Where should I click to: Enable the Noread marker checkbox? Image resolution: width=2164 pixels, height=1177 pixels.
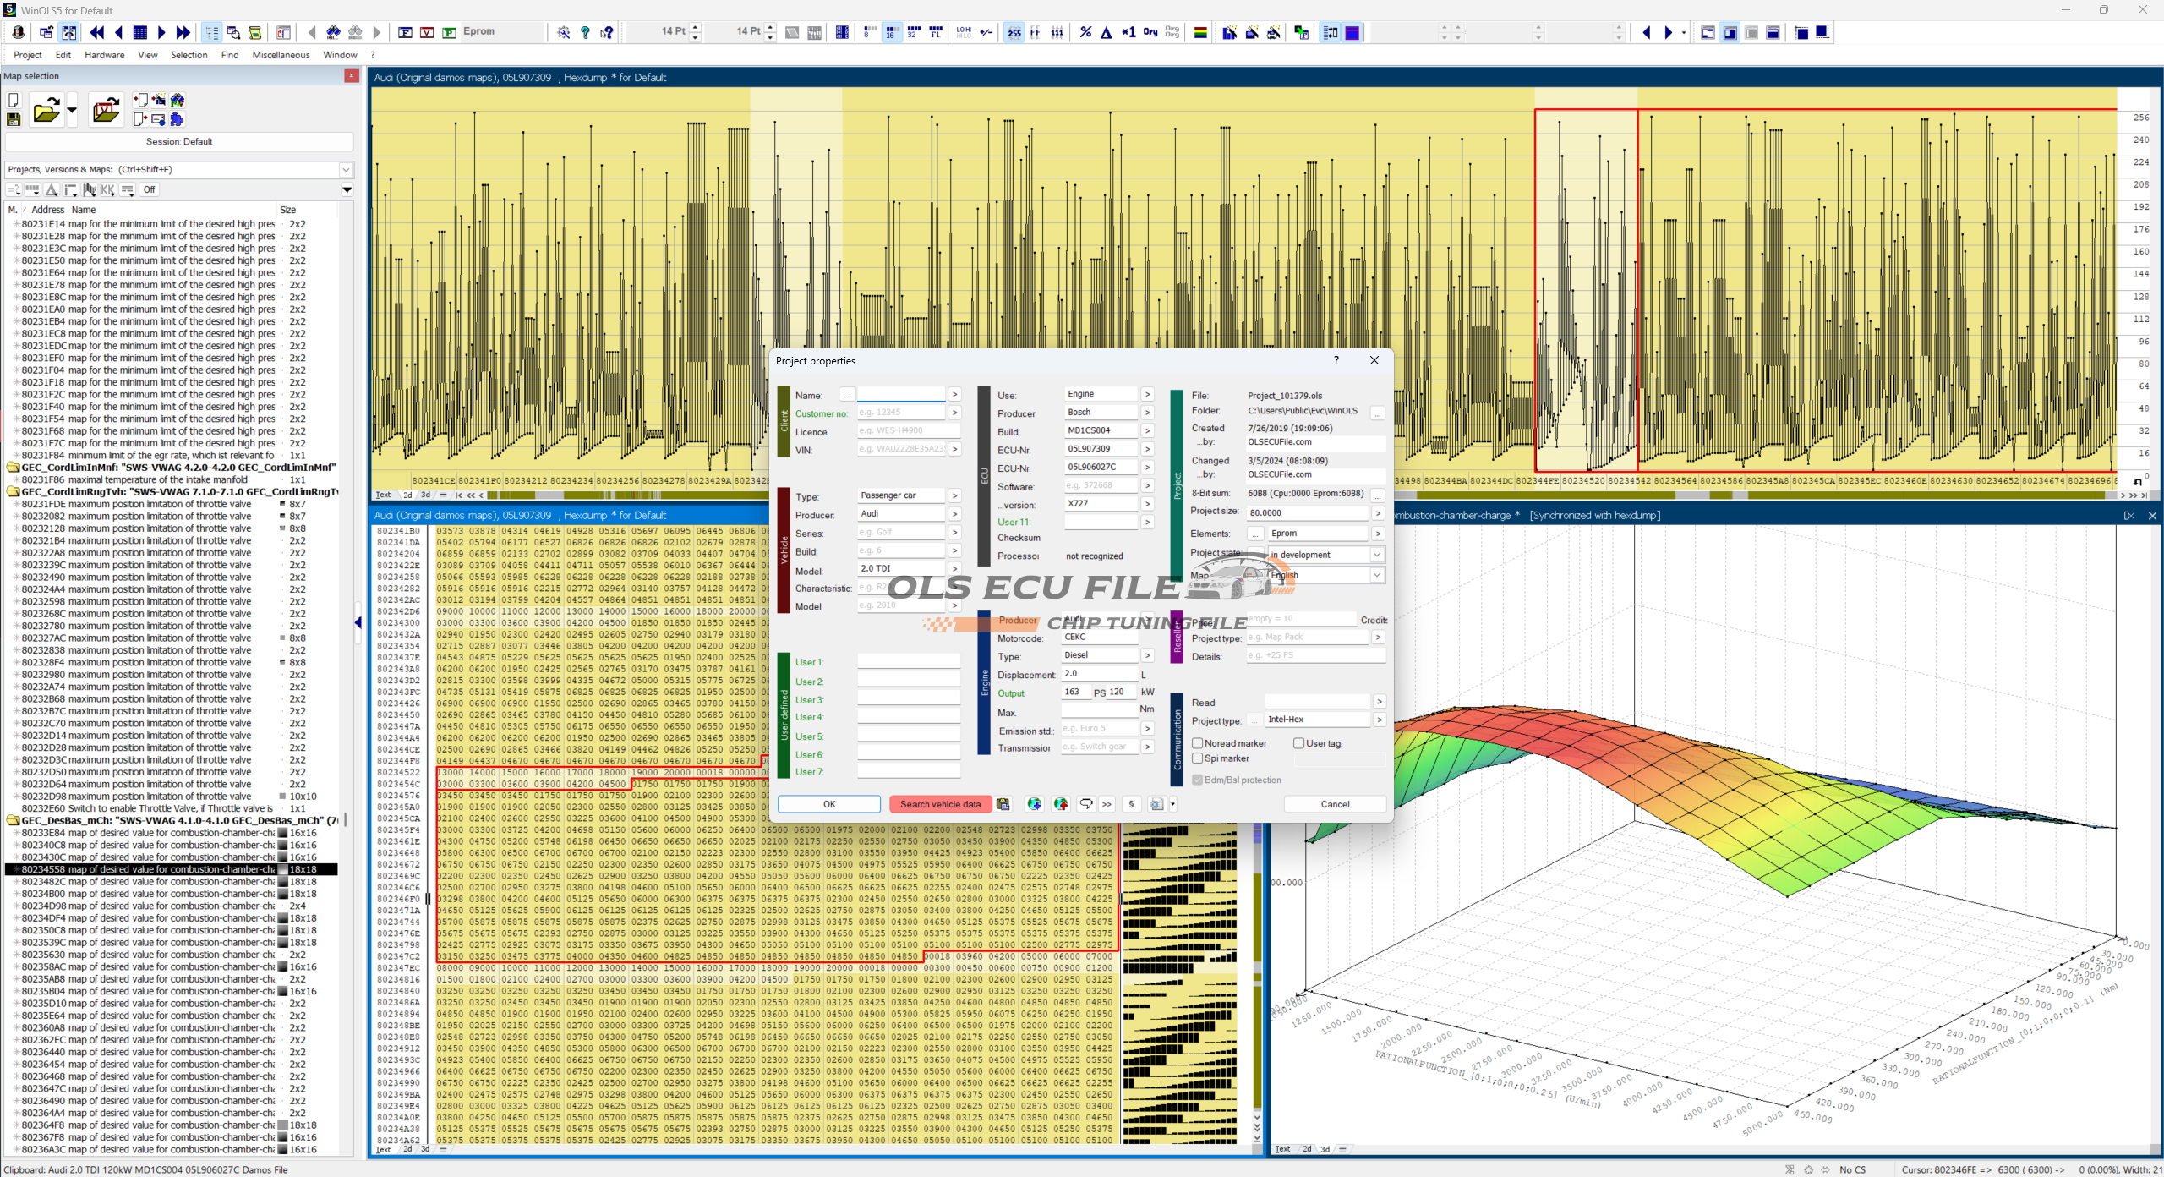(x=1197, y=743)
